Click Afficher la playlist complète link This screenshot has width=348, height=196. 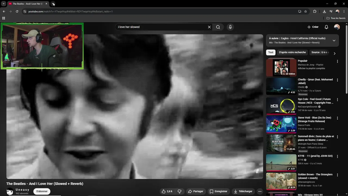point(311,68)
